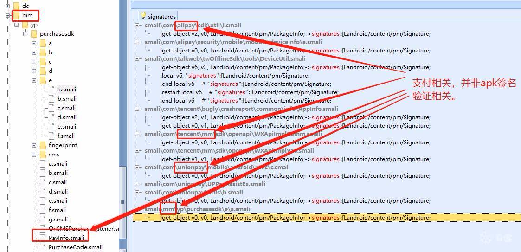521x252 pixels.
Task: Collapse the DeviceUtil.smali search result group
Action: click(138, 59)
